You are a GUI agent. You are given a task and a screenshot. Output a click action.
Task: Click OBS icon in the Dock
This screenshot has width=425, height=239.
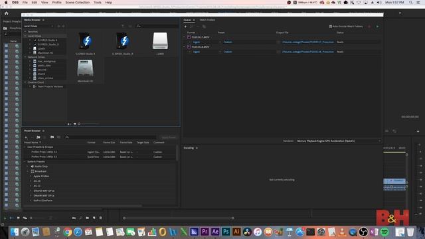click(363, 232)
